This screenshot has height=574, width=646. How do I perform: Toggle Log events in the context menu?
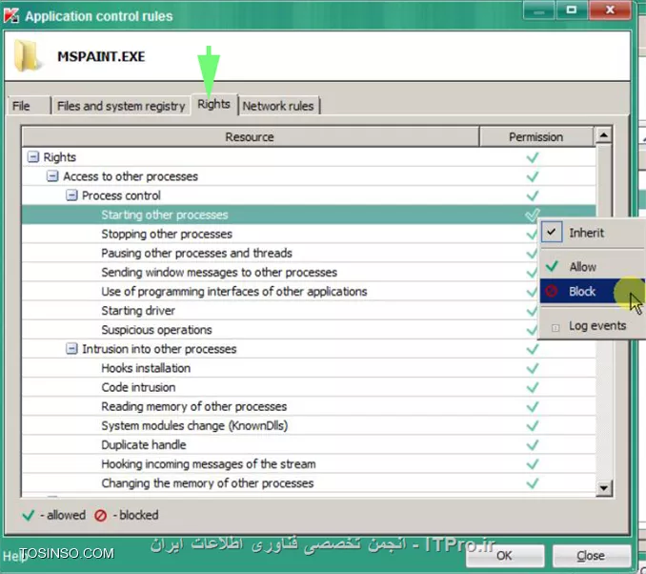593,326
